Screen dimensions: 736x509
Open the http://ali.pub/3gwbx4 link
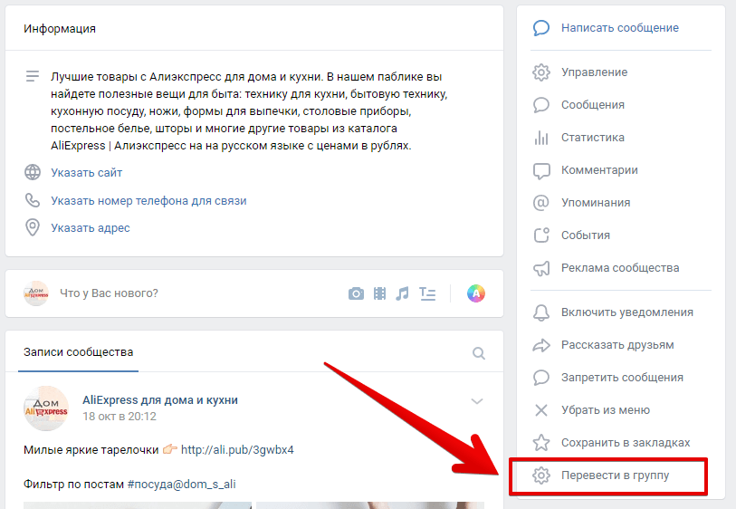pyautogui.click(x=237, y=450)
